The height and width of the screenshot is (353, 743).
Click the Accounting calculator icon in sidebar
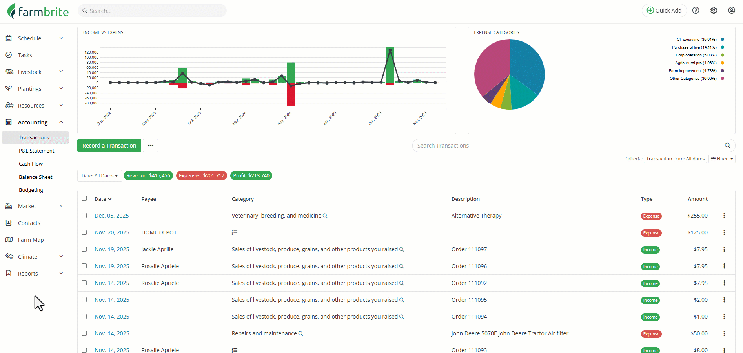tap(9, 122)
